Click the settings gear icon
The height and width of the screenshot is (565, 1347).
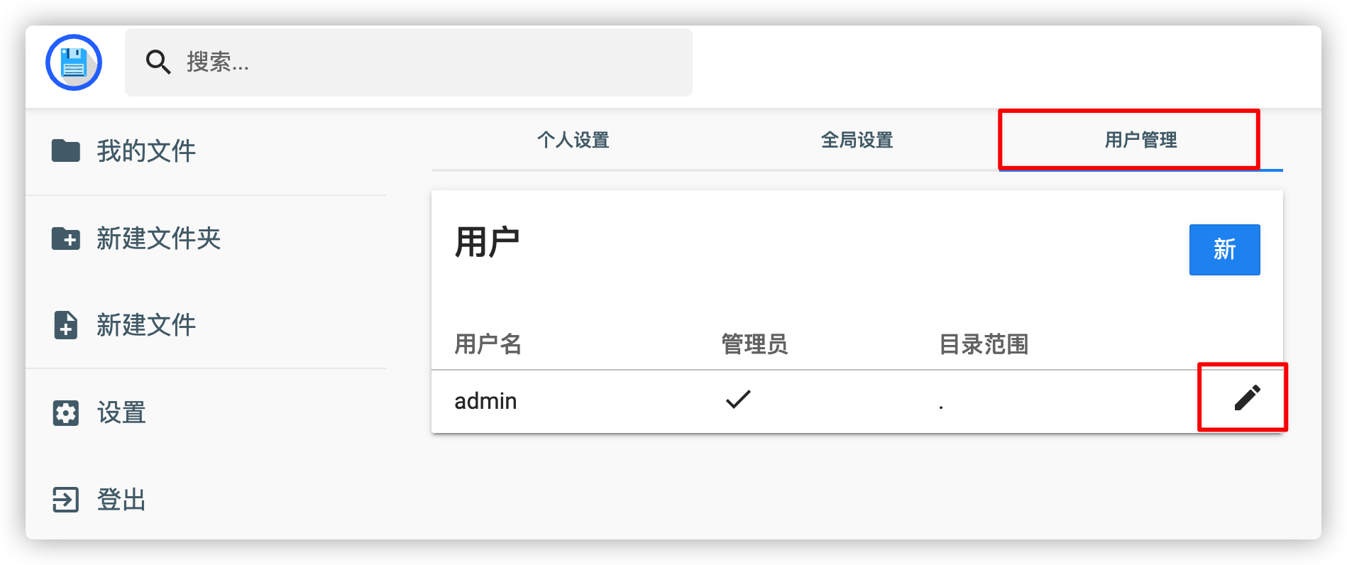click(66, 412)
